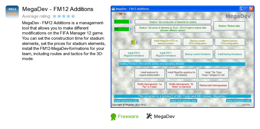Click the Average rating label
Viewport: 260px width, 129px height.
click(x=37, y=16)
